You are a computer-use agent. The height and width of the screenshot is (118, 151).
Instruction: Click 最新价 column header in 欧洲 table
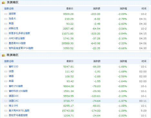point(70,61)
